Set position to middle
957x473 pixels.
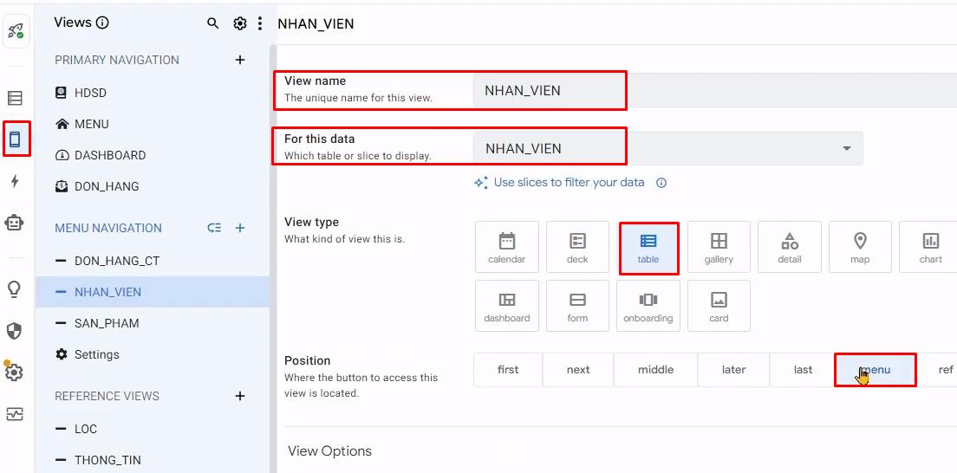[655, 370]
